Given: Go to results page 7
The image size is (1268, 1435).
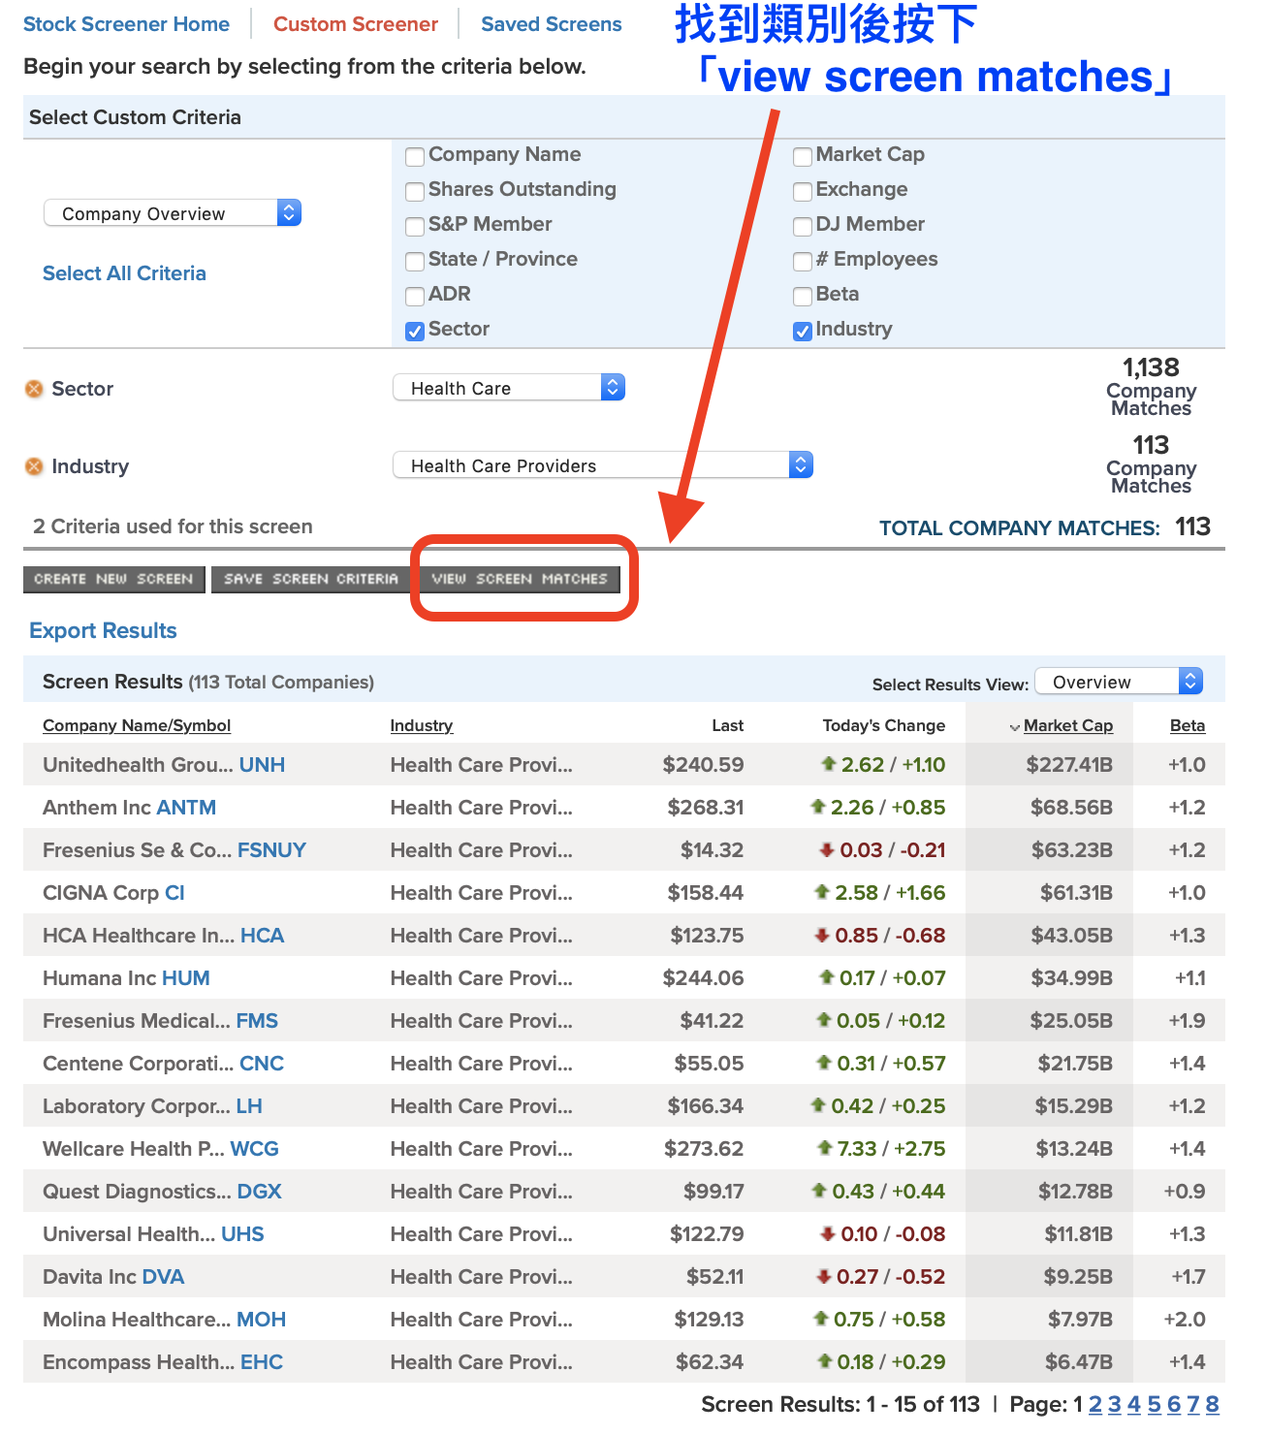Looking at the screenshot, I should pos(1193,1404).
